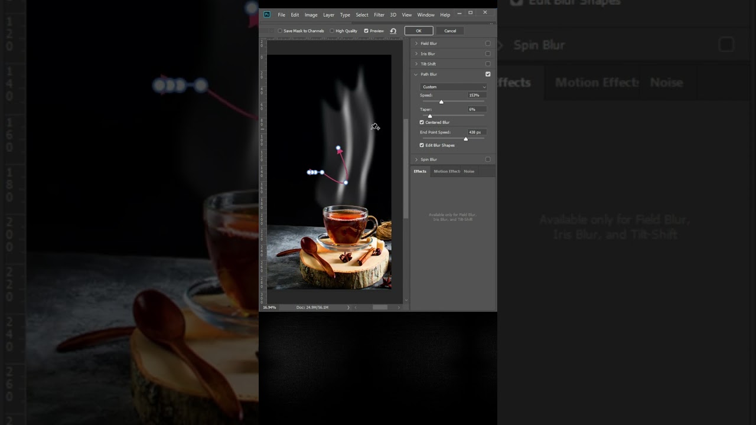Open the Select menu

362,15
